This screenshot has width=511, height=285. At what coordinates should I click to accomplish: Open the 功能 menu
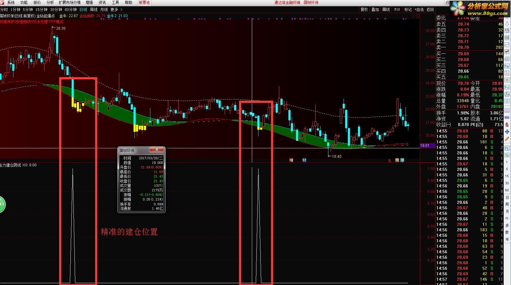click(24, 2)
